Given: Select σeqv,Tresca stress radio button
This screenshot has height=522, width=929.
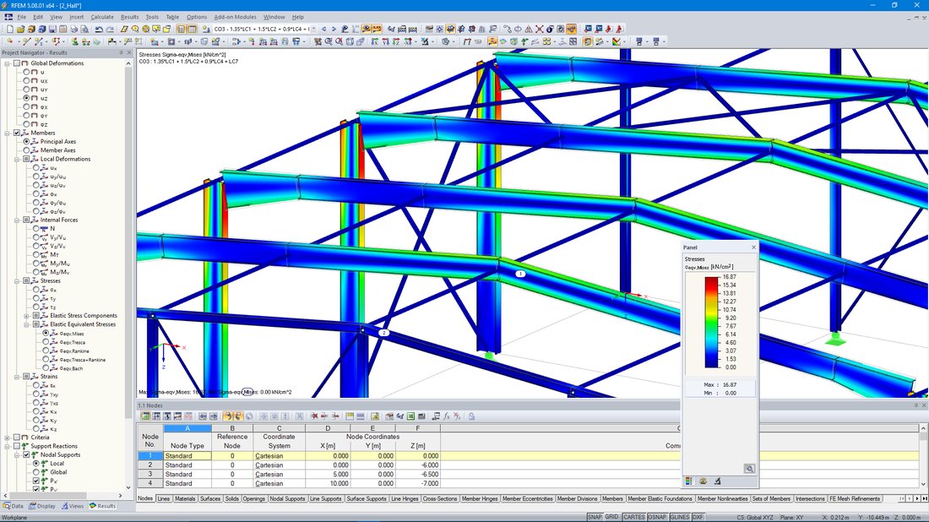Looking at the screenshot, I should tap(46, 342).
